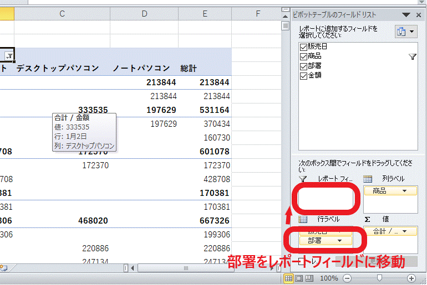The width and height of the screenshot is (427, 285).
Task: Click the filter funnel icon beside 商品 field
Action: click(x=412, y=56)
